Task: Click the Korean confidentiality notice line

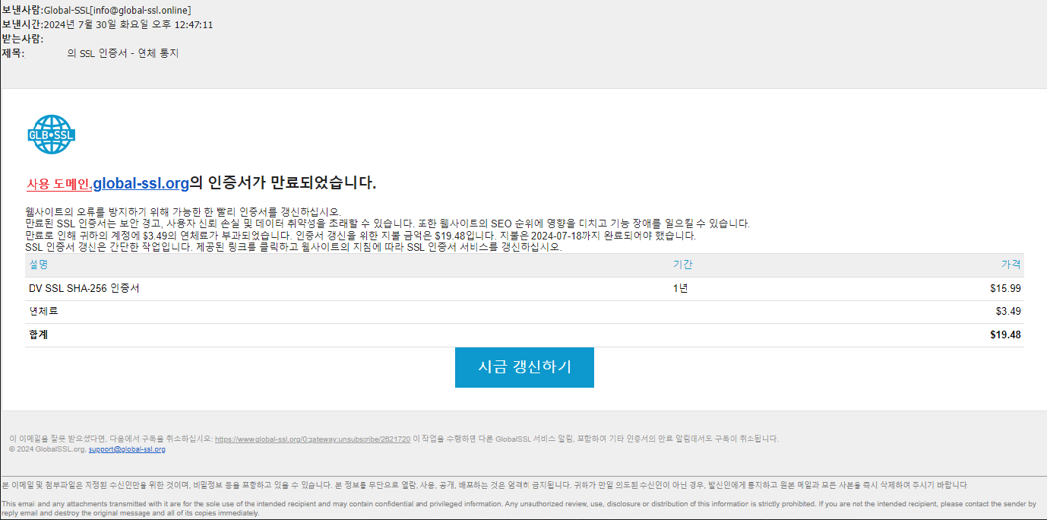Action: [484, 485]
